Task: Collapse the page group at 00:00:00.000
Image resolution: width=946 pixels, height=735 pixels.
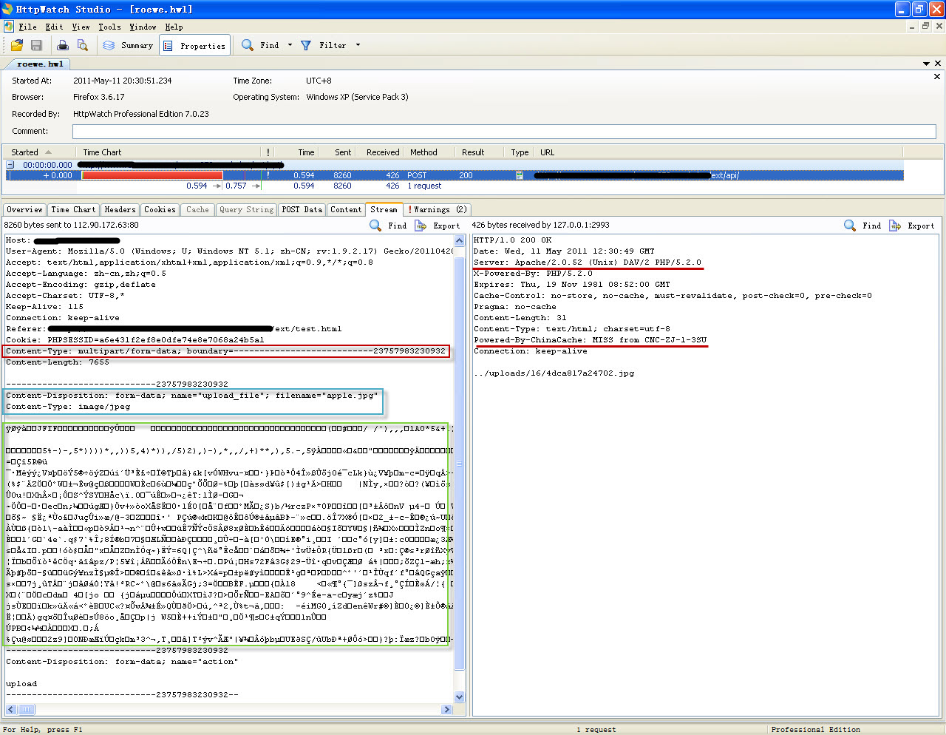Action: (x=10, y=165)
